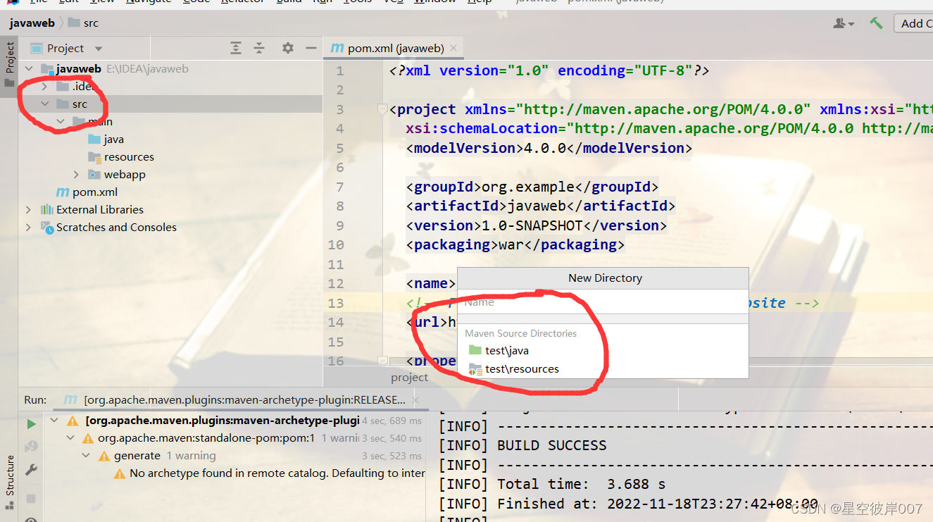Open the user account icon in toolbar

pyautogui.click(x=843, y=23)
